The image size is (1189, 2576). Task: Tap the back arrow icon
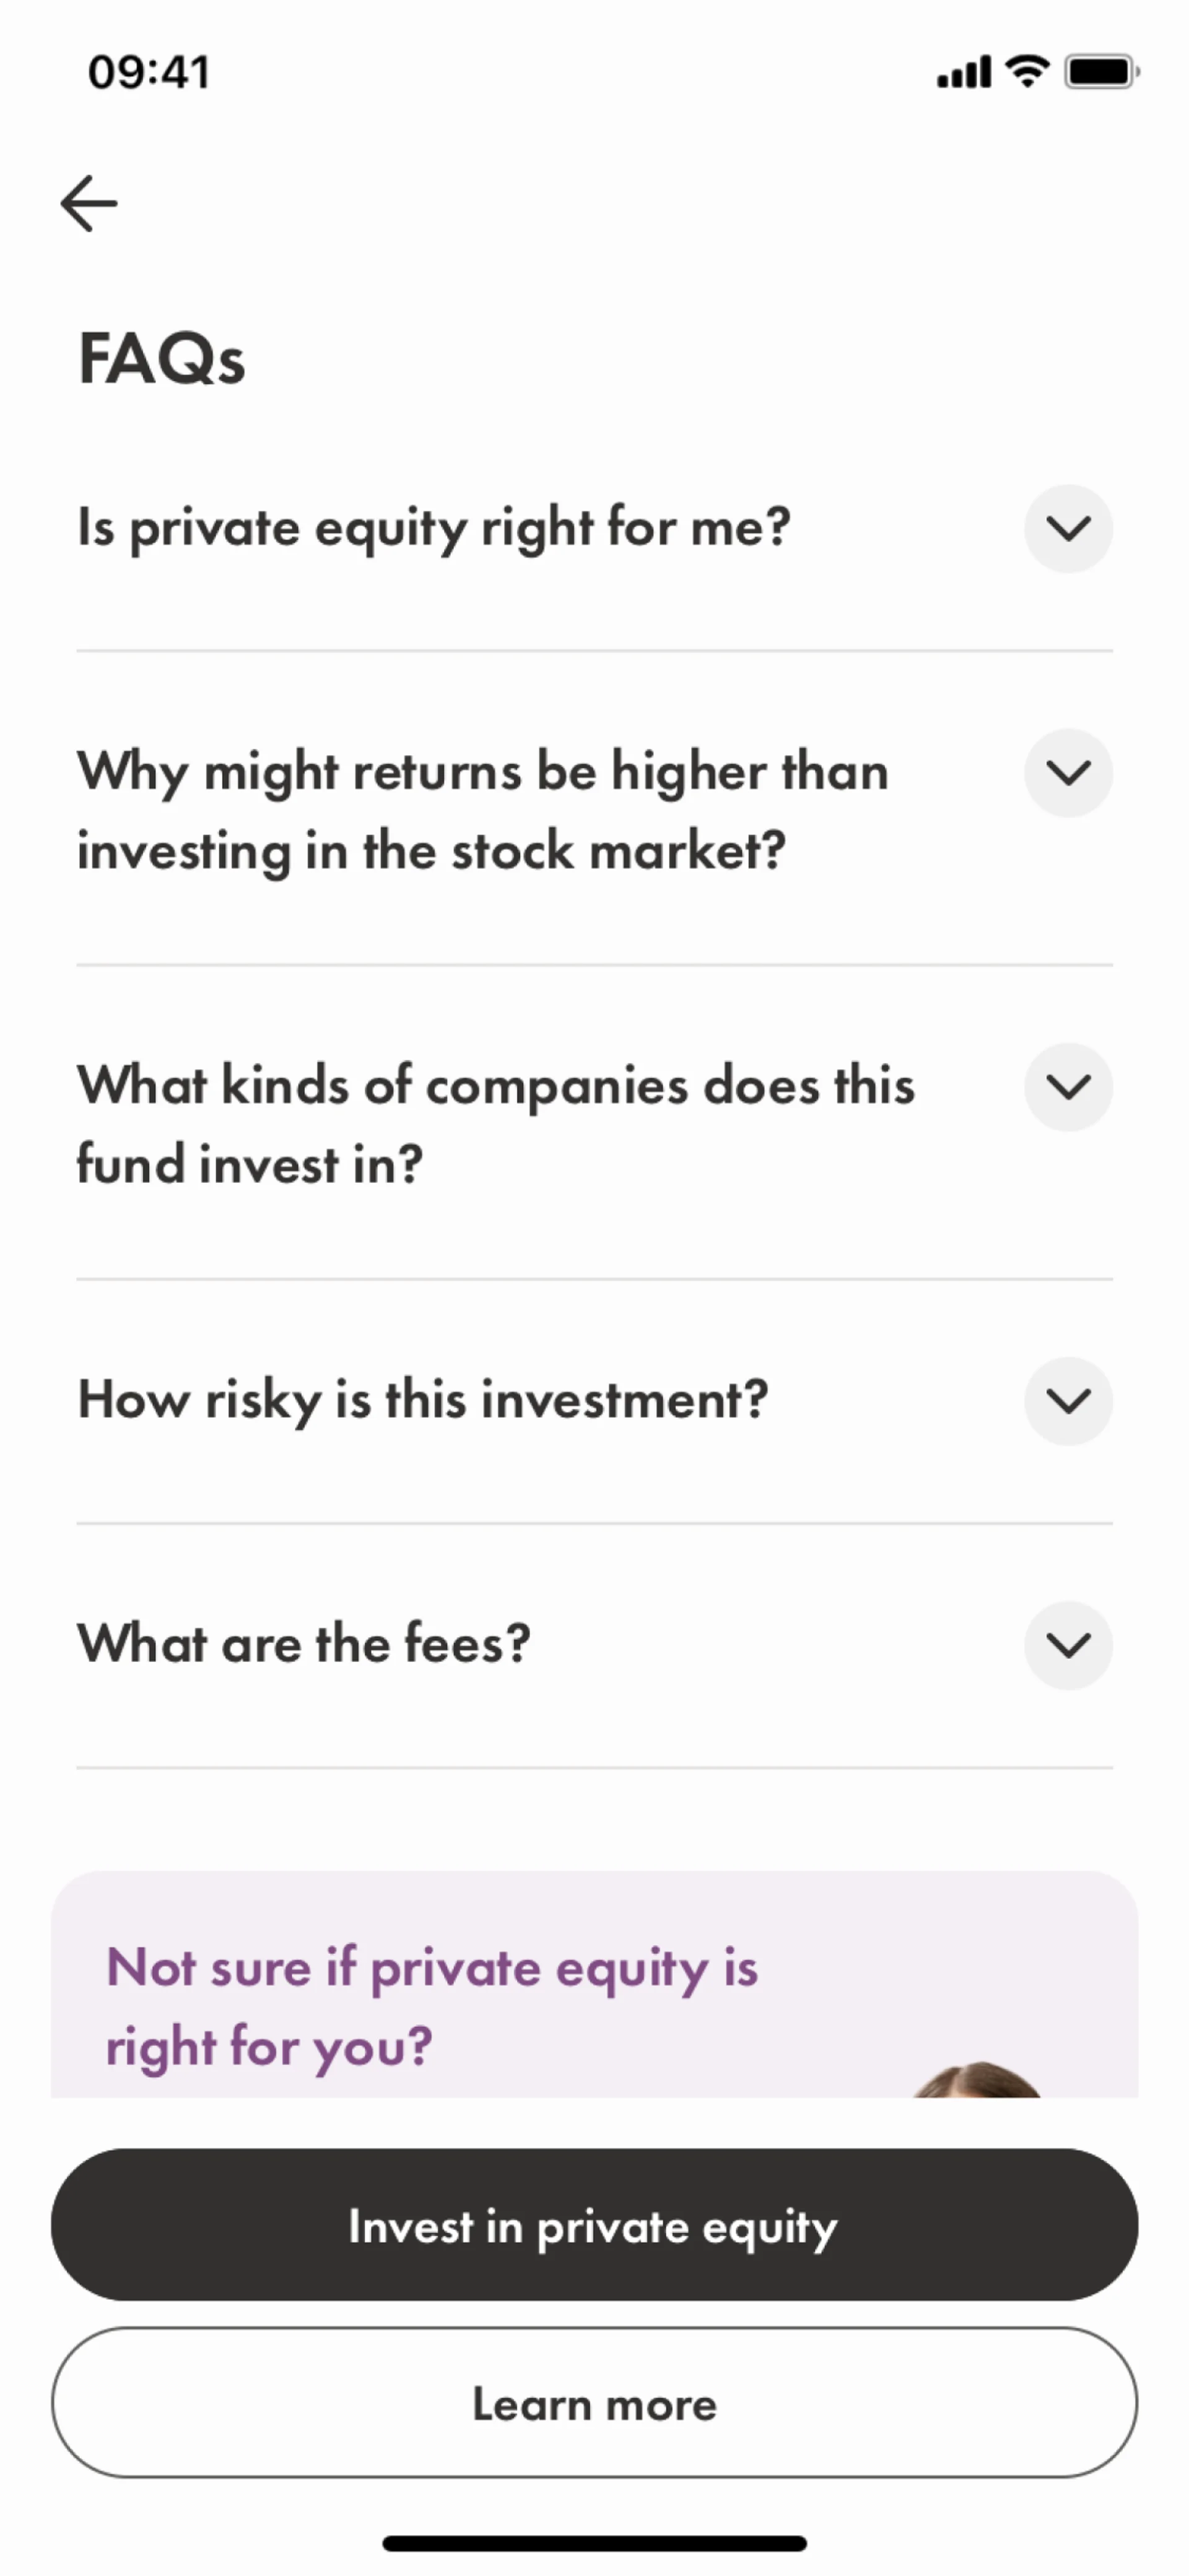pyautogui.click(x=89, y=203)
